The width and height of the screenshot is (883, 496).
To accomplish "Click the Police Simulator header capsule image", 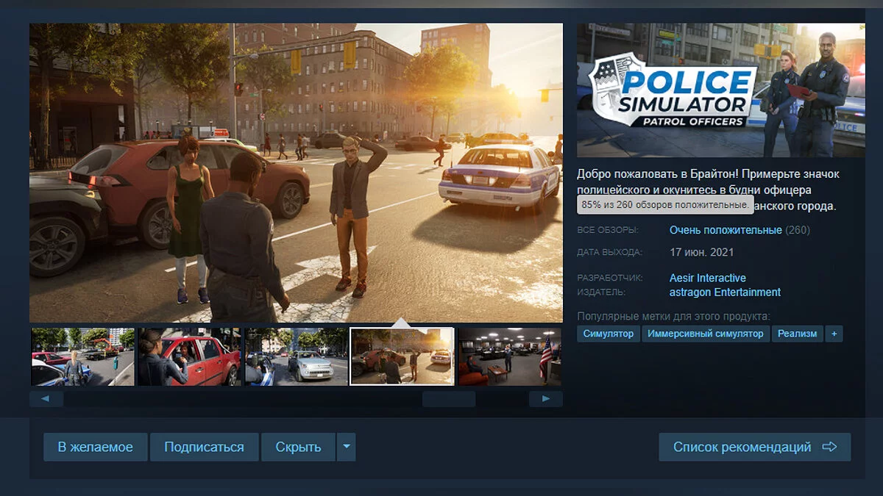I will [721, 90].
